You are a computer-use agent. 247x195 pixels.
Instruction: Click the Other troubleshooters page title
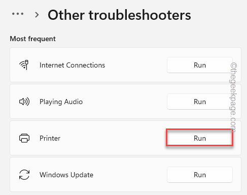pyautogui.click(x=119, y=15)
